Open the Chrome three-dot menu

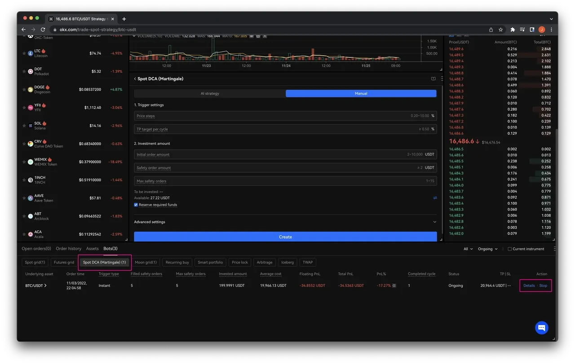pos(551,30)
